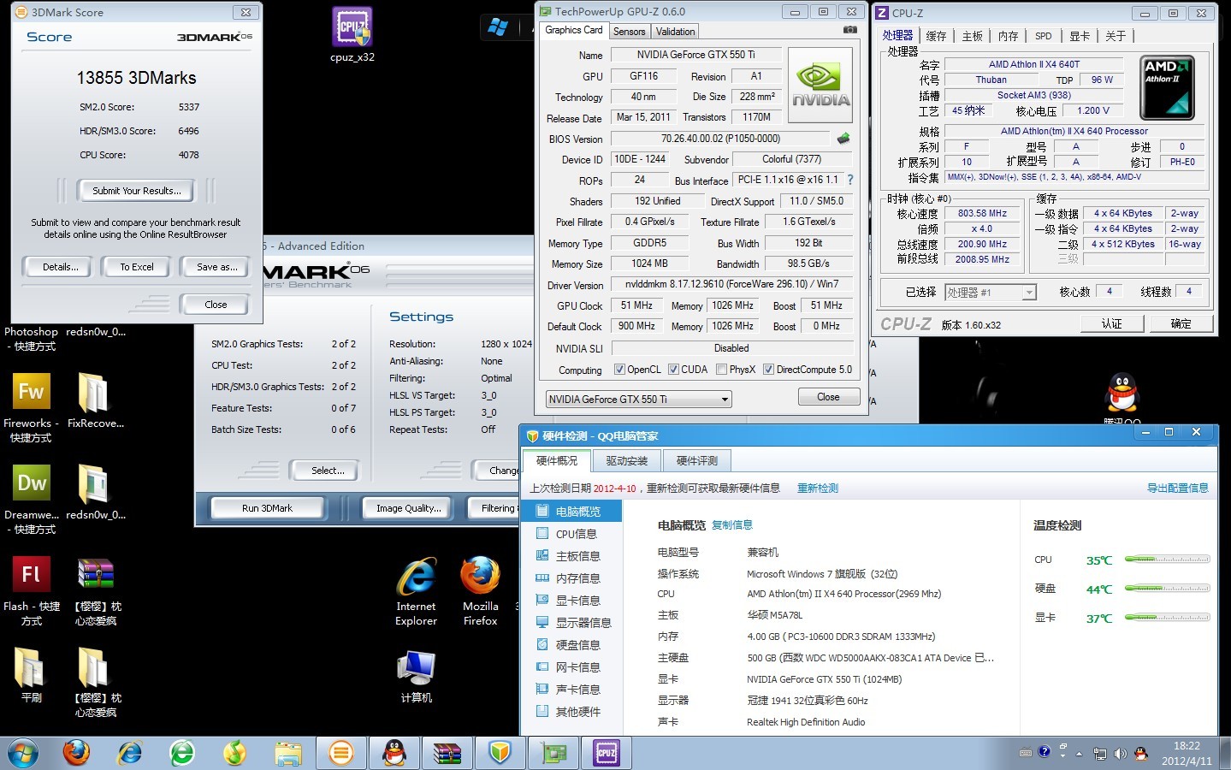
Task: Click the BIOS version save chip icon
Action: [843, 139]
